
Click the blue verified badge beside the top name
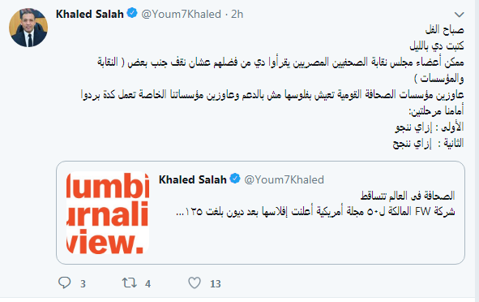132,14
